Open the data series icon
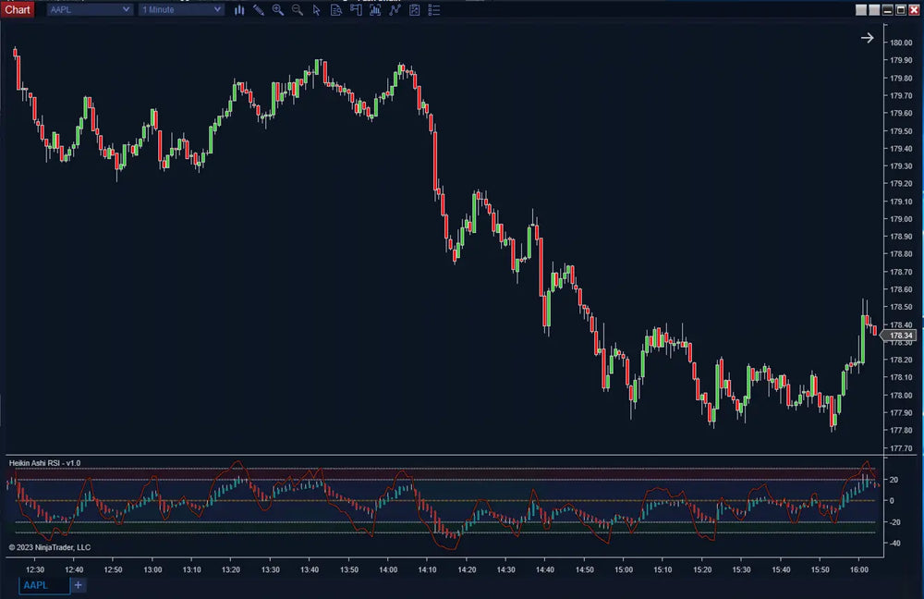Screen dimensions: 924x599 (336, 10)
